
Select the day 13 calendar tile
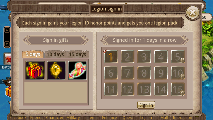144,89
